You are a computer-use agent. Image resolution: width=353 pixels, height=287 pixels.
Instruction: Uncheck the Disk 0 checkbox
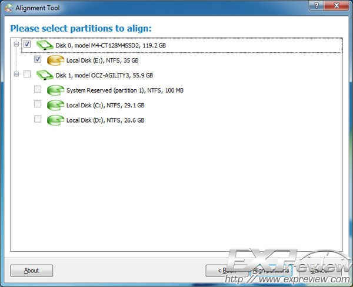tap(27, 44)
